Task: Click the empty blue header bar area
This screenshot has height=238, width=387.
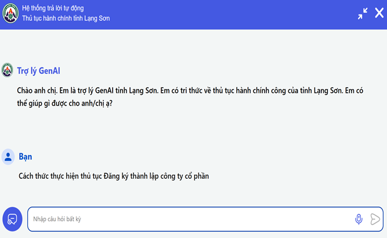Action: [x=232, y=14]
